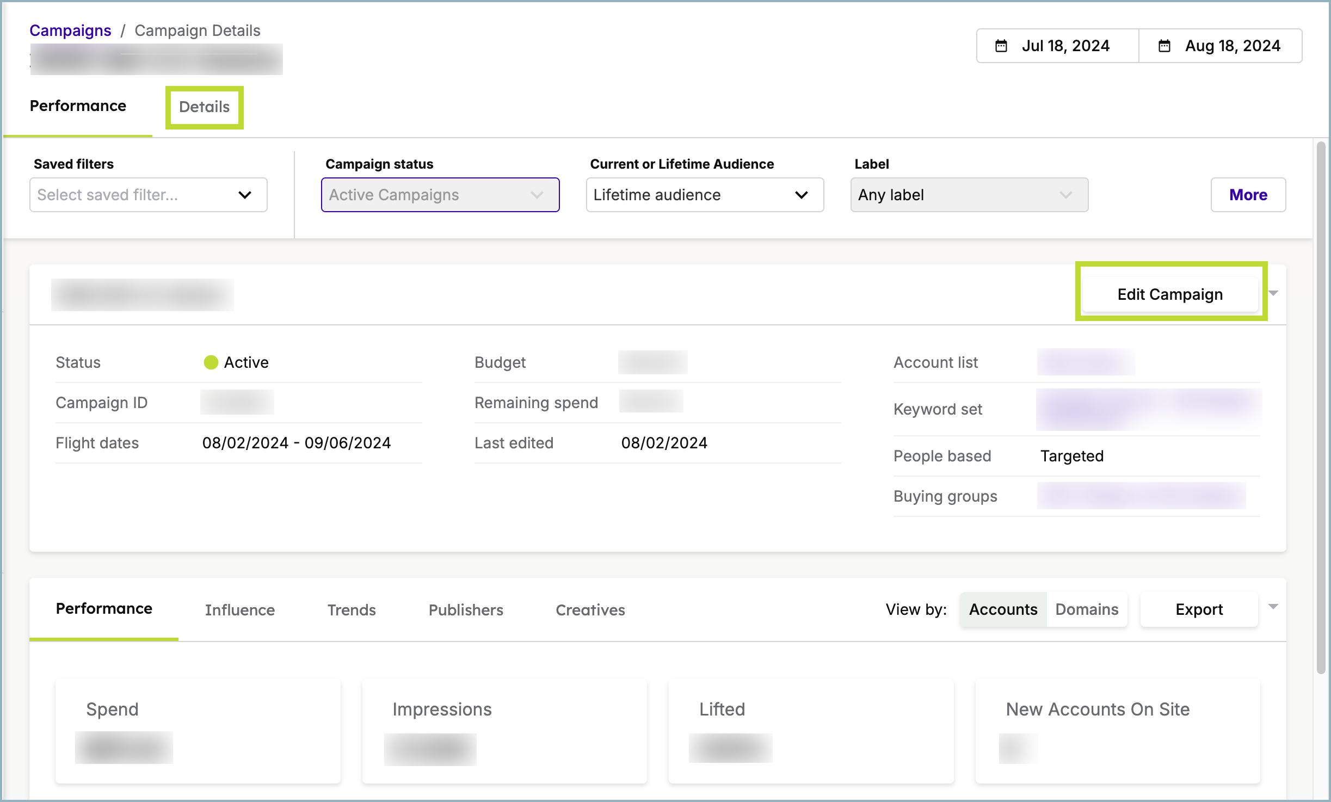Click the calendar icon beside Jul 18, 2024

point(1001,46)
